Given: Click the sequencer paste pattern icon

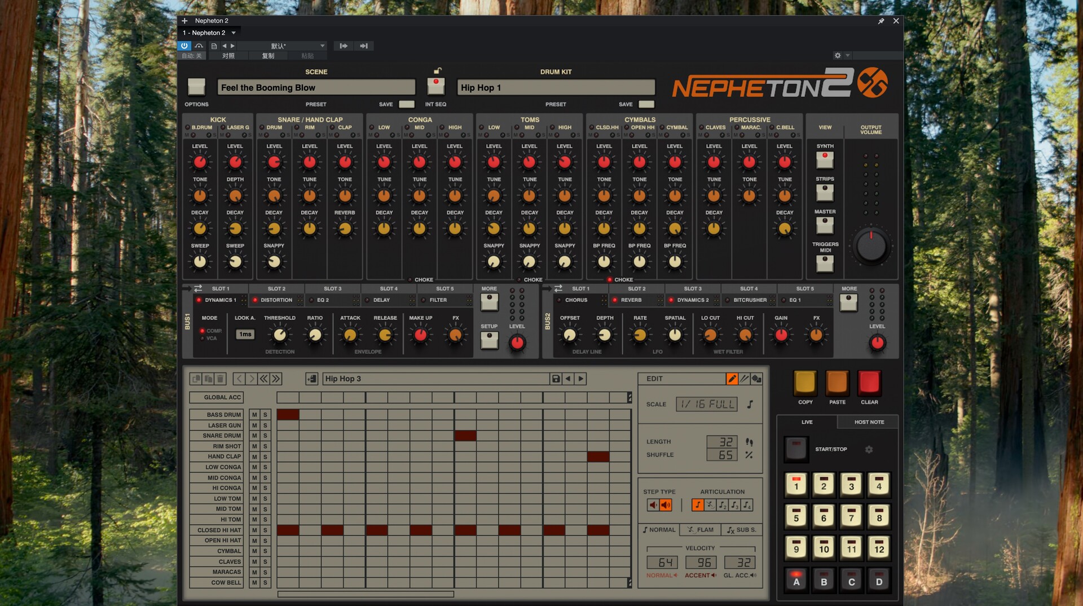Looking at the screenshot, I should pyautogui.click(x=208, y=379).
